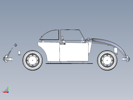Select the front bumper at the nose
Image resolution: width=133 pixels, height=100 pixels.
[x=126, y=59]
